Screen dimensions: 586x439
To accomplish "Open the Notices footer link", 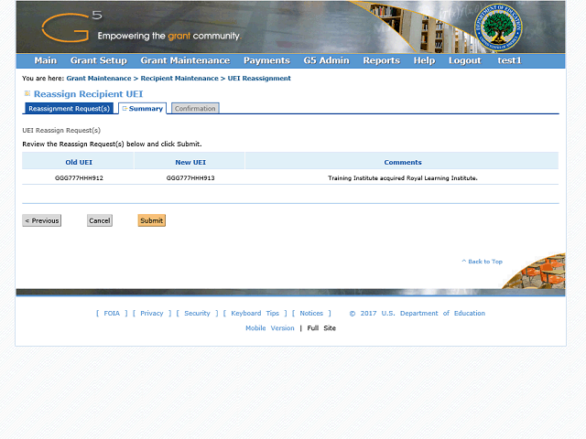I will coord(311,313).
